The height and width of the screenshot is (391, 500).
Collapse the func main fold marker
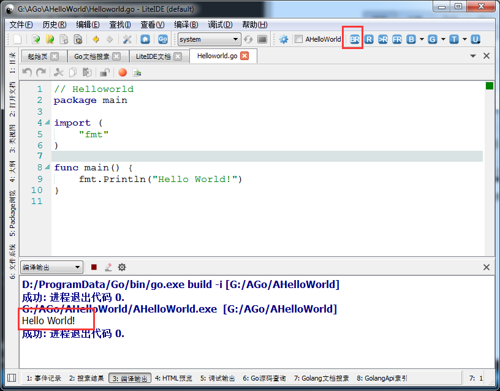(x=48, y=167)
